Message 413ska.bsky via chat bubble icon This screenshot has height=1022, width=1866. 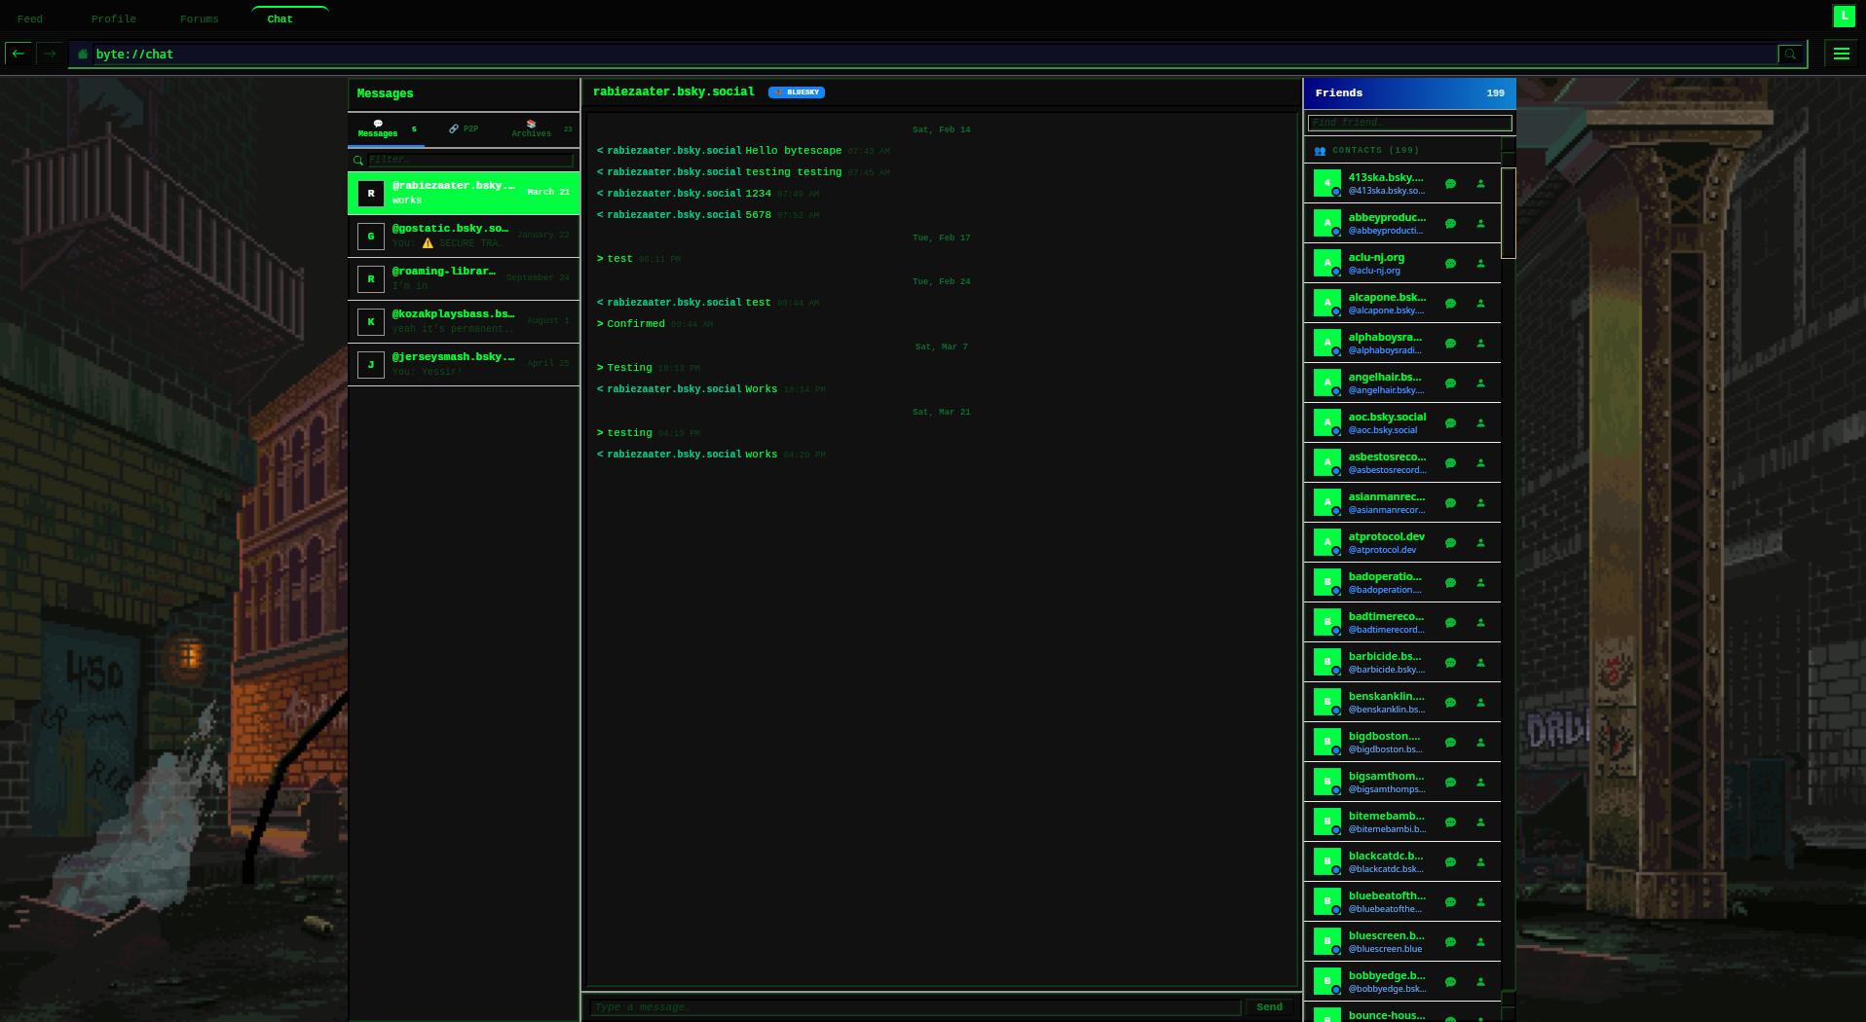(x=1450, y=184)
